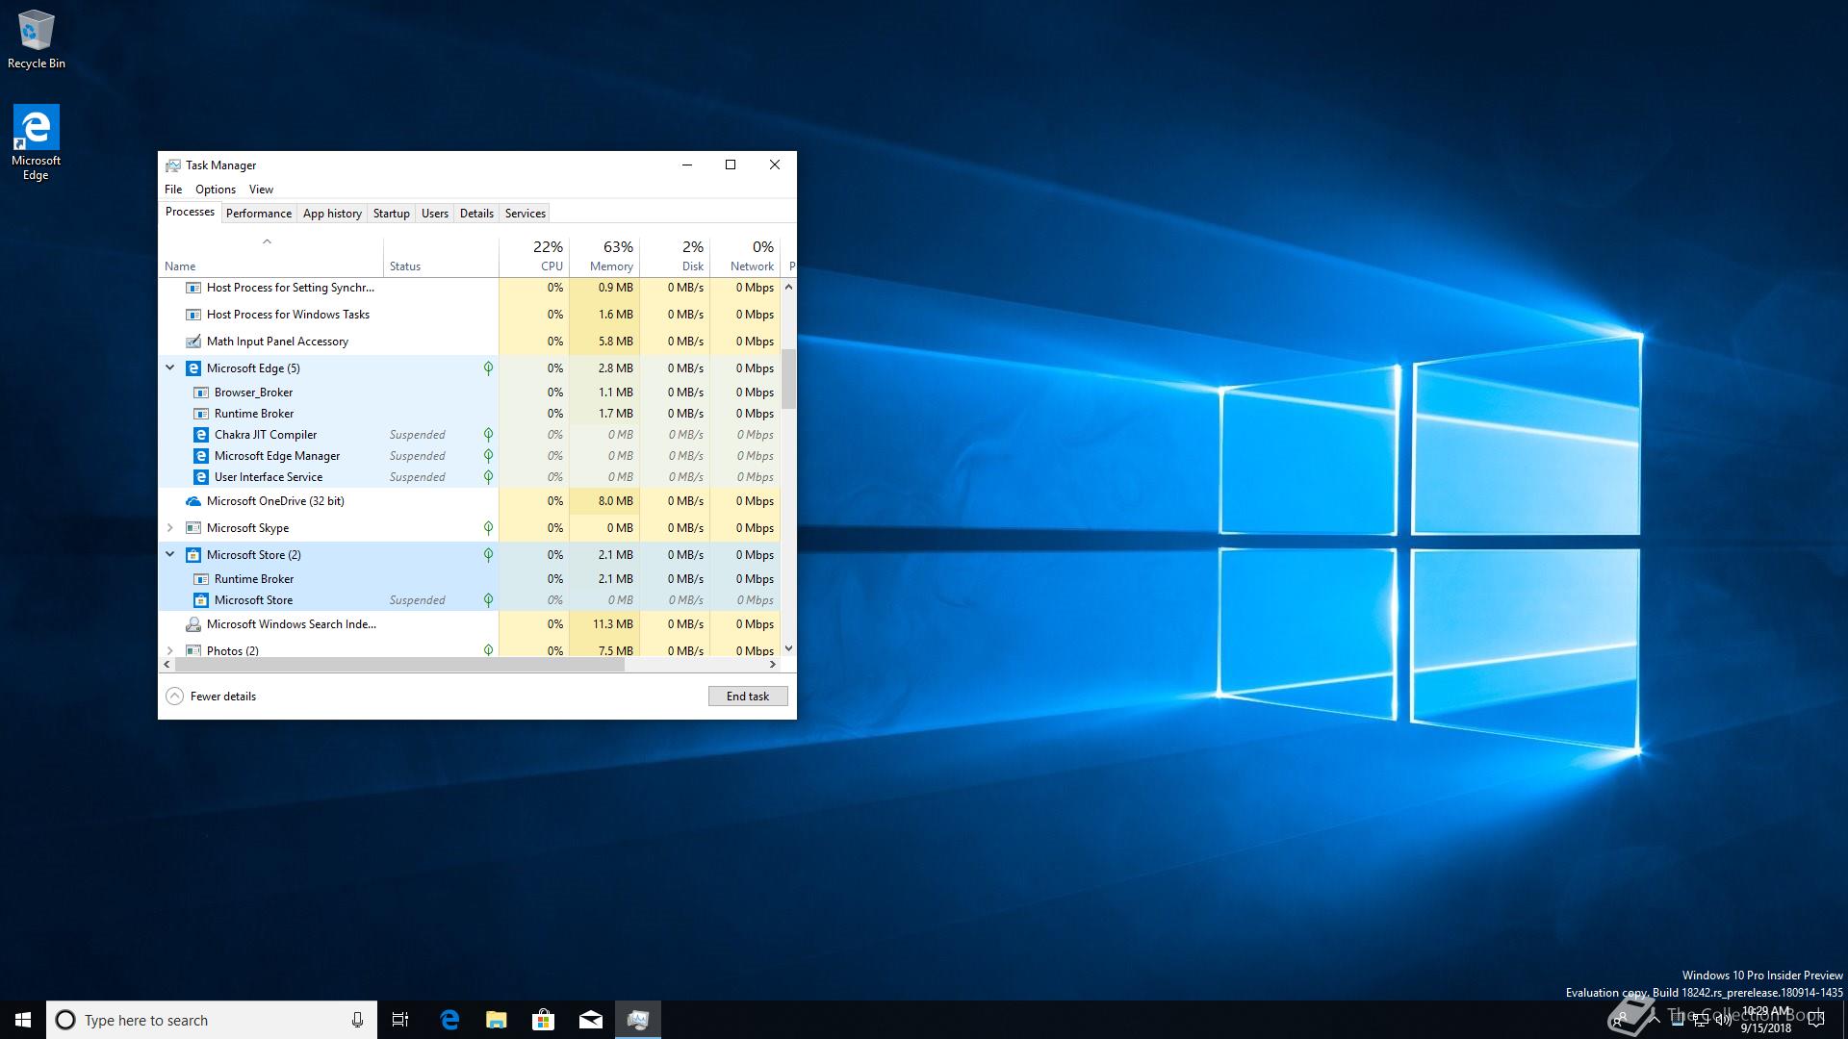Click the green leaf on Microsoft Edge (5)
The height and width of the screenshot is (1039, 1848).
[488, 368]
